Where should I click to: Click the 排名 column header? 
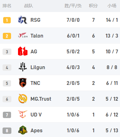(7, 6)
